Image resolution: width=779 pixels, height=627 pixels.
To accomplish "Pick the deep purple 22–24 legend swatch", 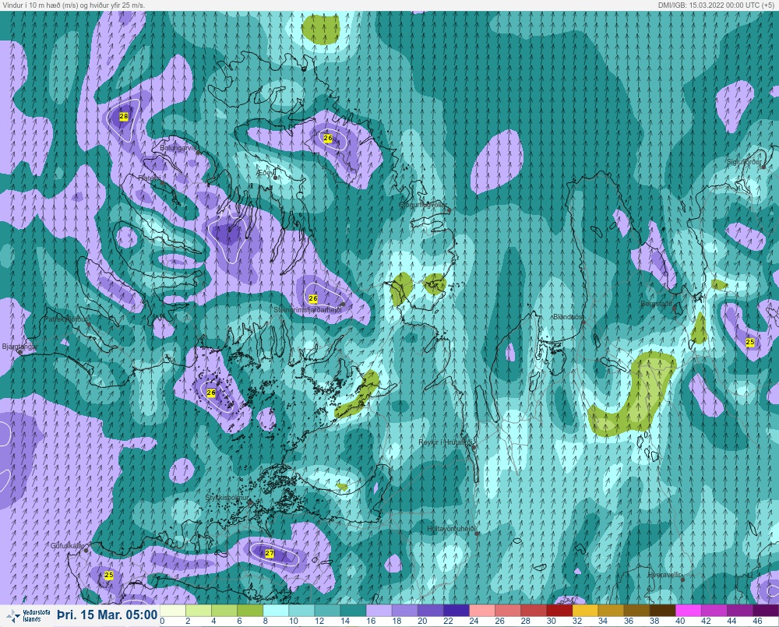I will (x=456, y=611).
